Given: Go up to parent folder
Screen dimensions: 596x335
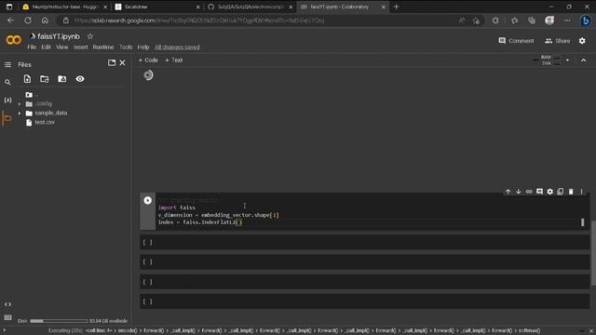Looking at the screenshot, I should pyautogui.click(x=29, y=95).
